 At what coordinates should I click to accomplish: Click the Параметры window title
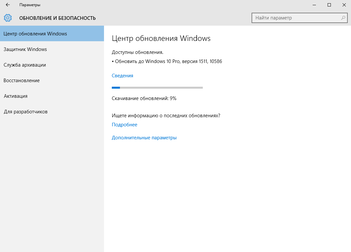pos(30,5)
